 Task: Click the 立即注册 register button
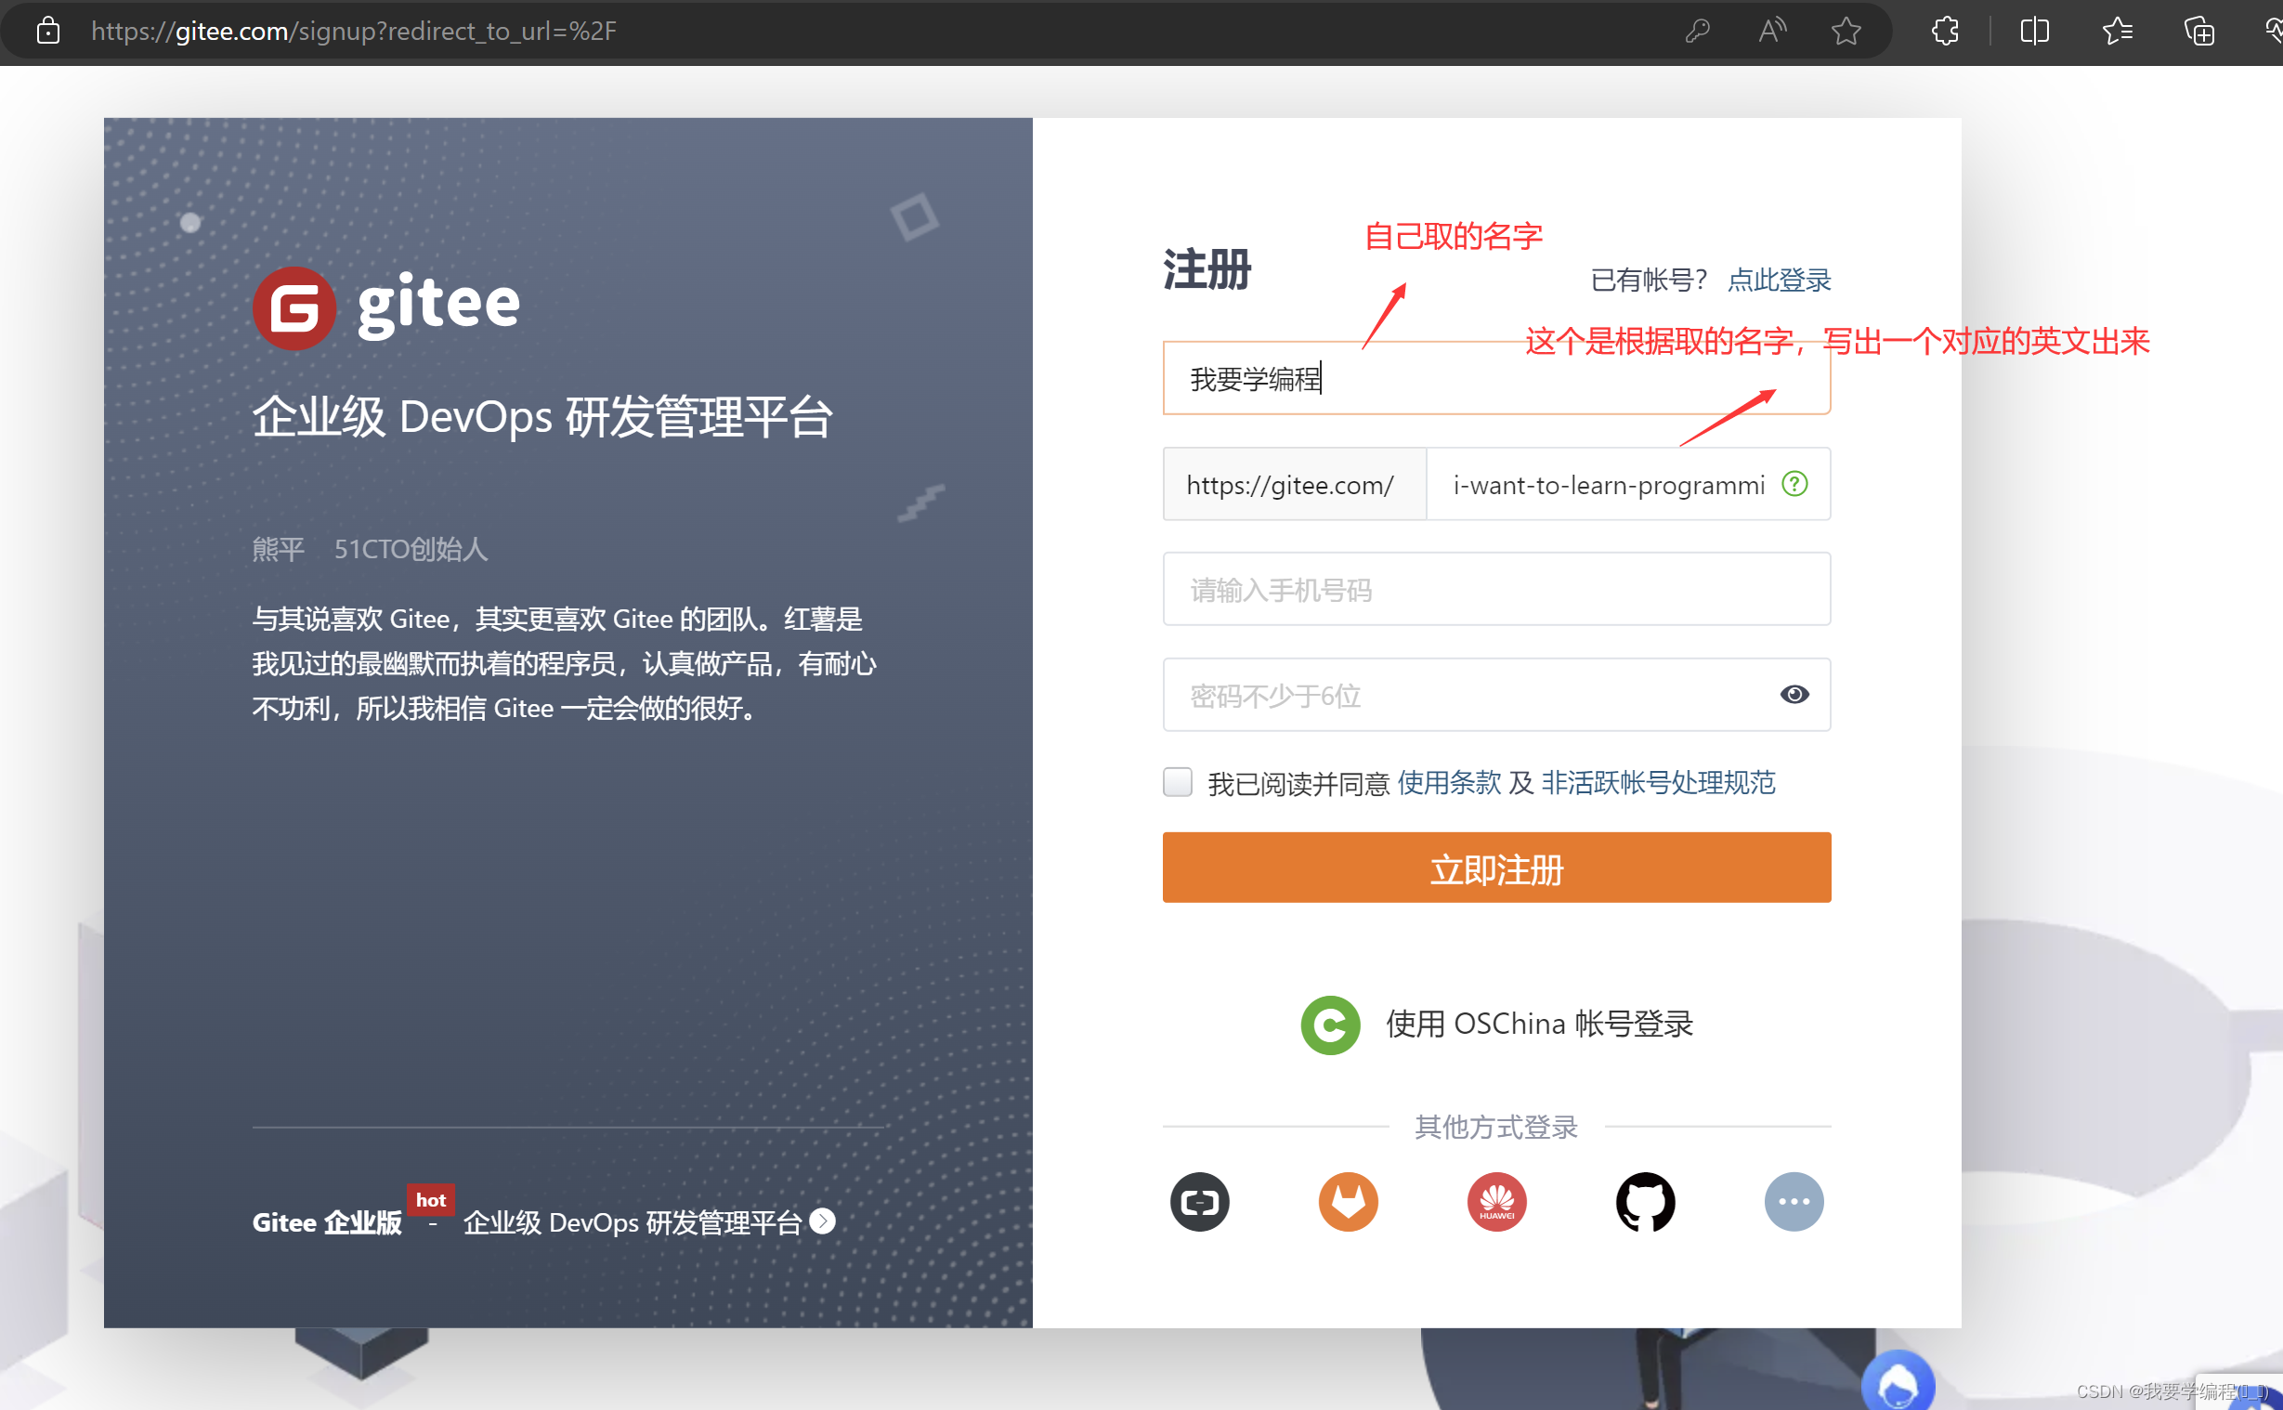1496,868
